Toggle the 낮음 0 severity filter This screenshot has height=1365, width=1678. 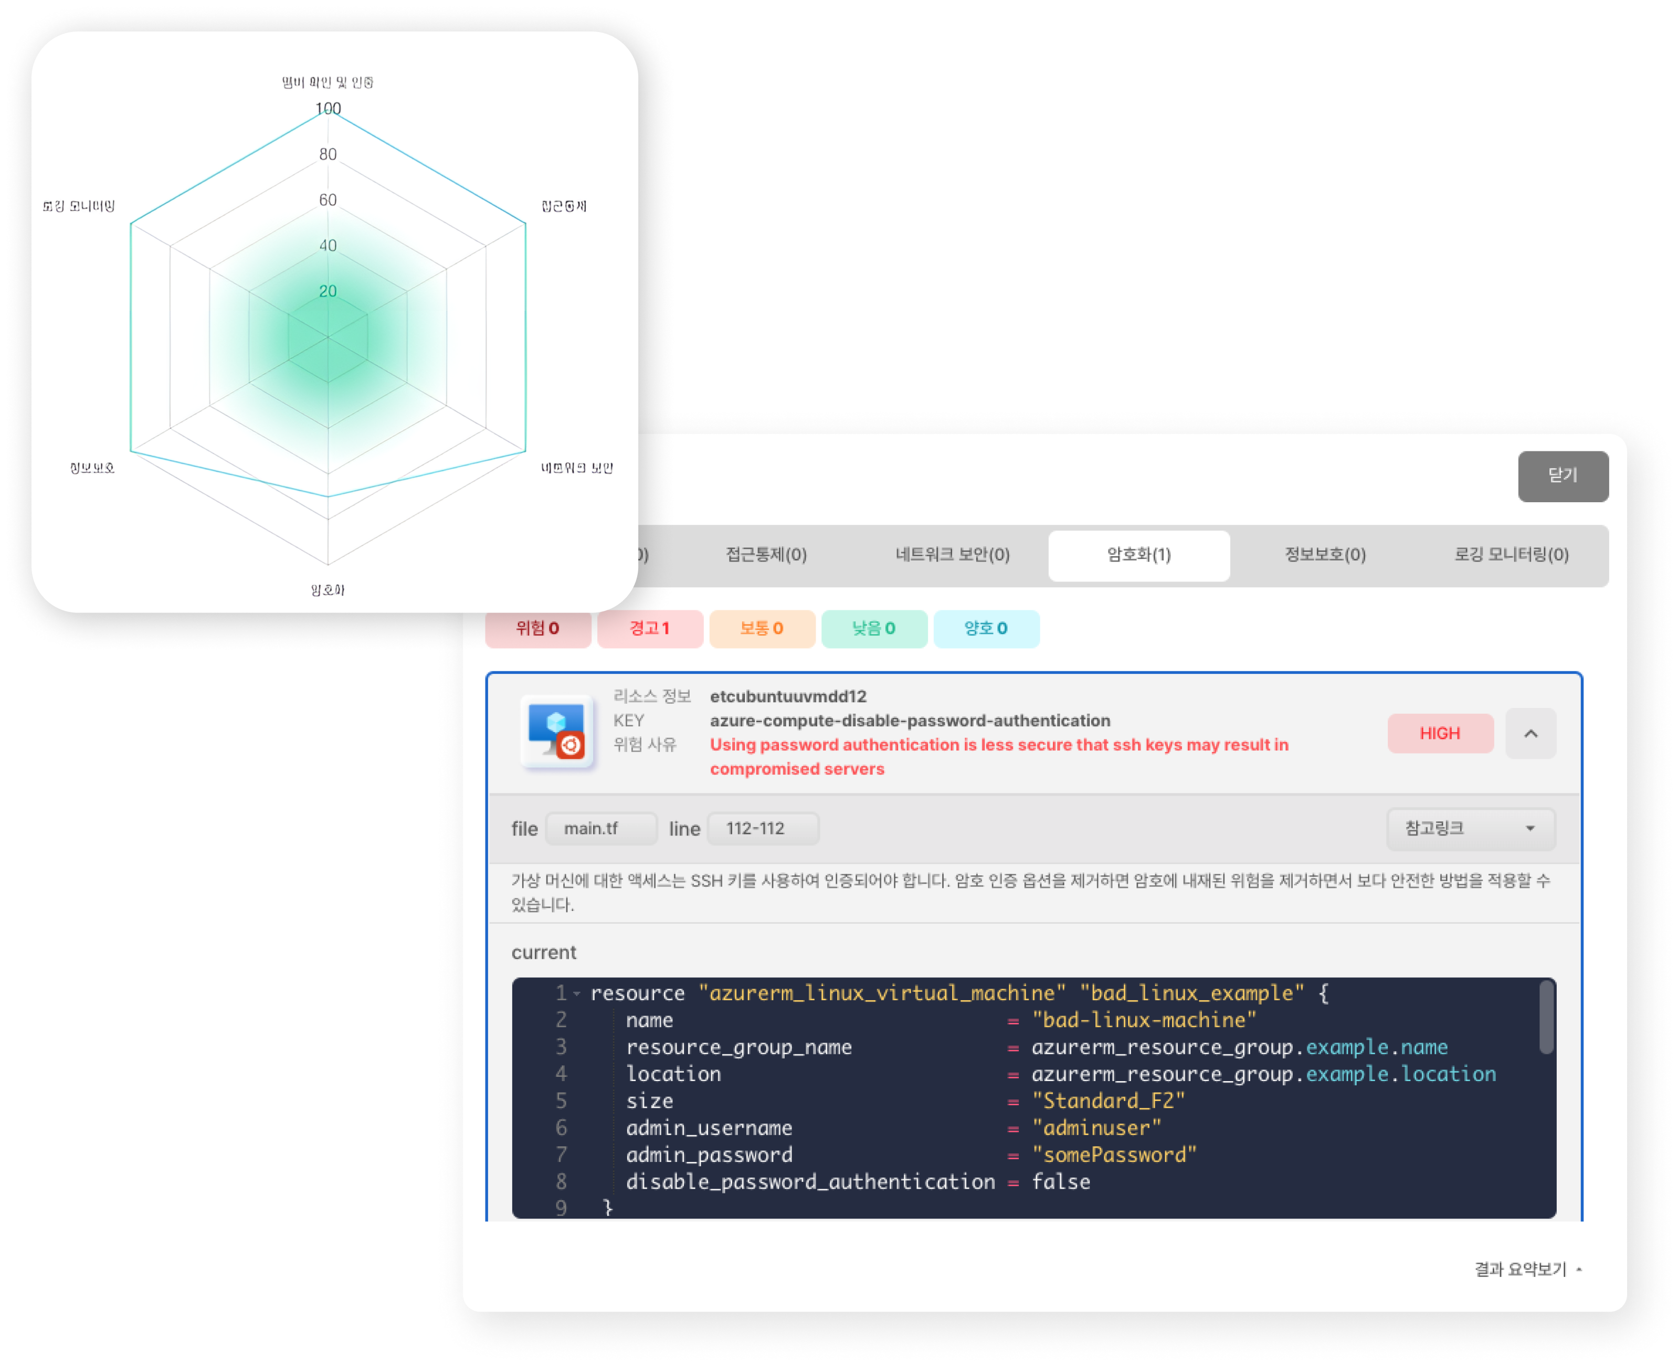click(x=873, y=628)
